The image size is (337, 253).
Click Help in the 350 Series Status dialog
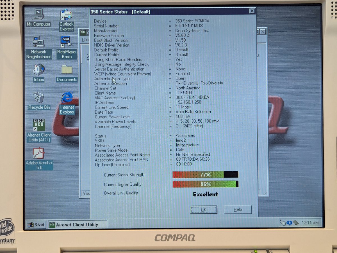238,210
